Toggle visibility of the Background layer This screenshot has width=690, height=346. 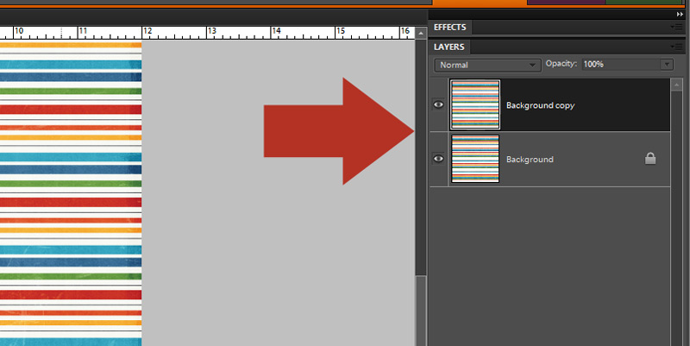438,159
